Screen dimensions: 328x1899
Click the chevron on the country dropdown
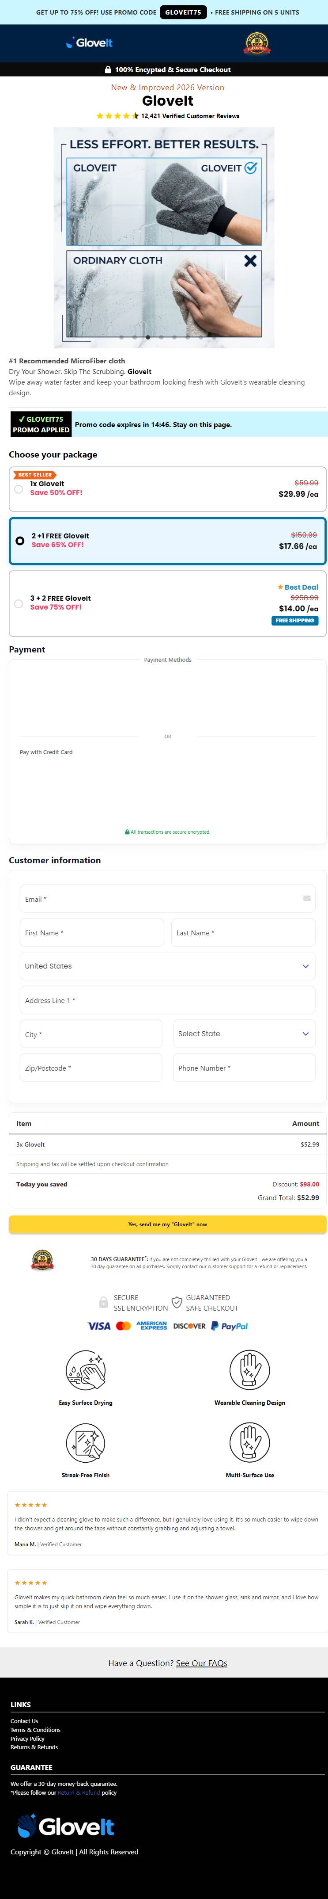(x=306, y=966)
